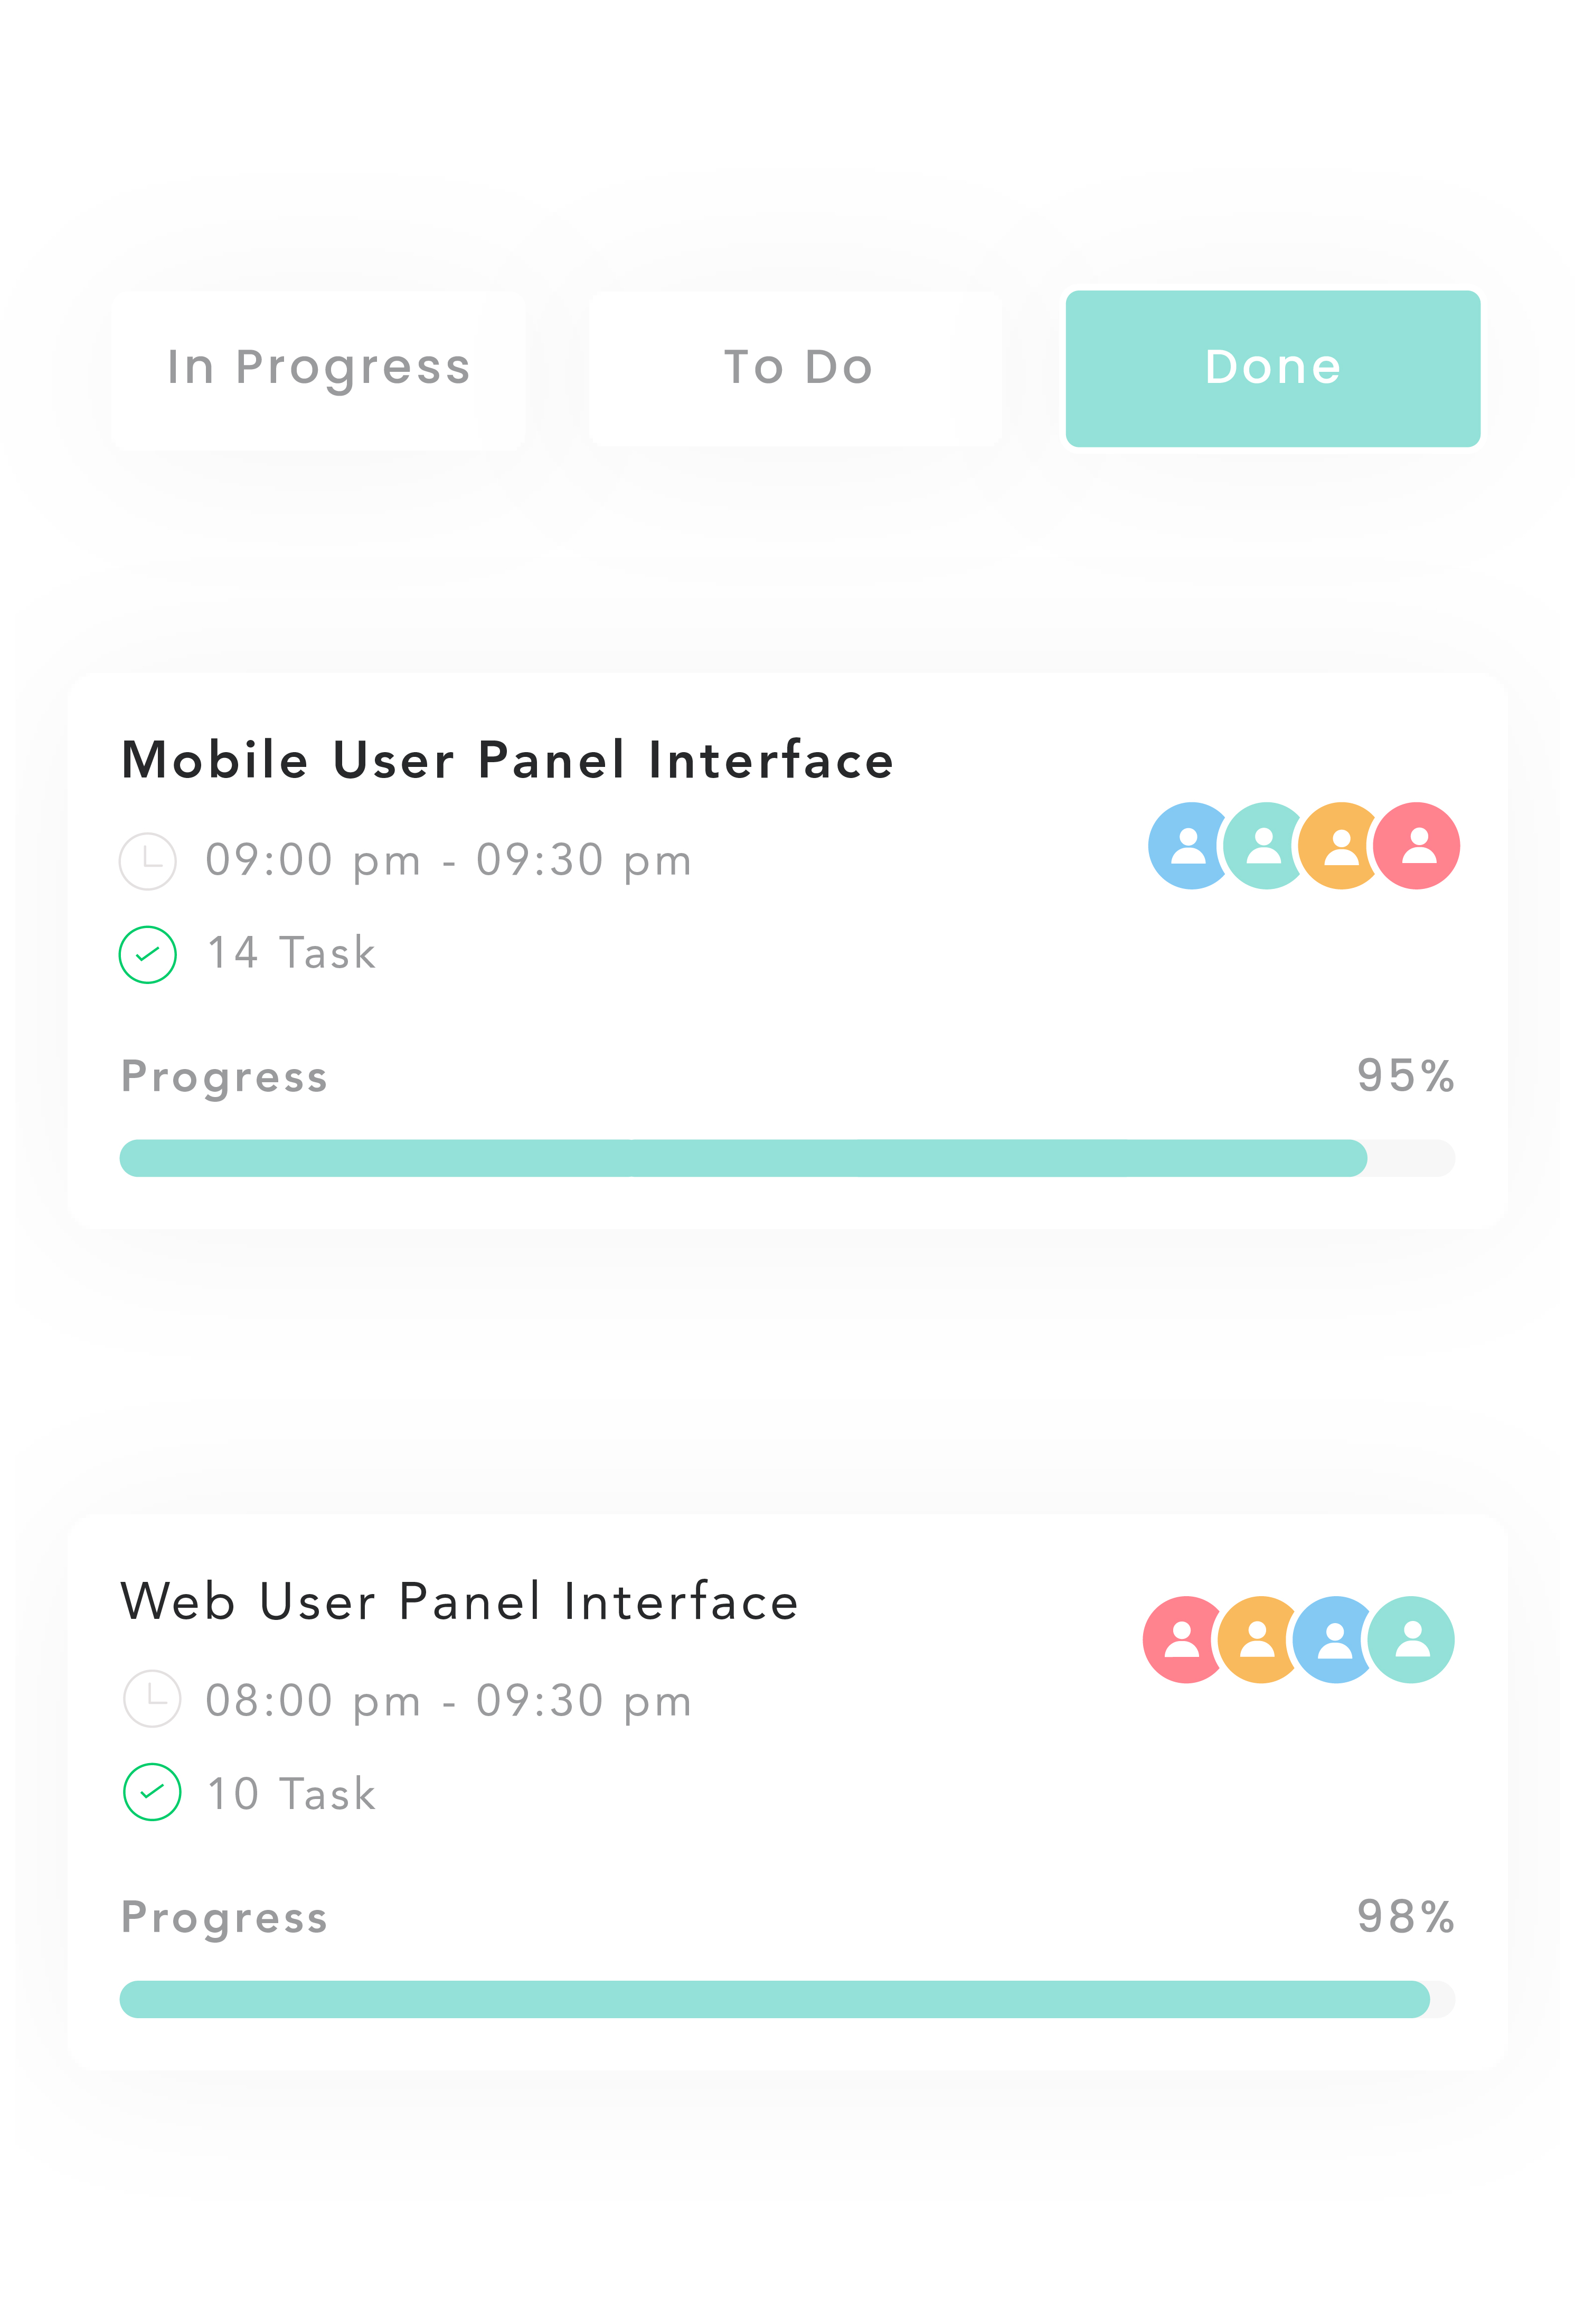
Task: Toggle the green check next to 14 Task
Action: pos(148,955)
